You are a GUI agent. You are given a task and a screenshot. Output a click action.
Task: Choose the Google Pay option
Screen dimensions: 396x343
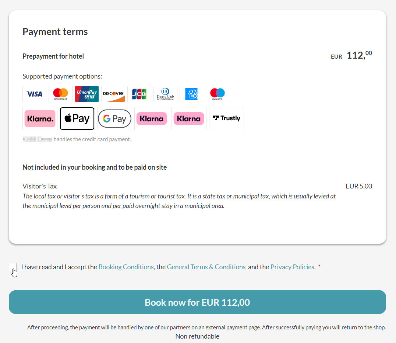(114, 118)
